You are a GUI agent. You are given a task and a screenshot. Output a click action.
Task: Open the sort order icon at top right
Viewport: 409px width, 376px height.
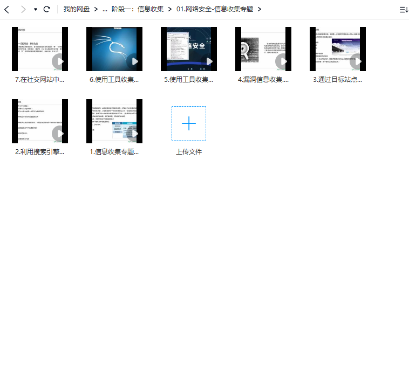coord(403,9)
